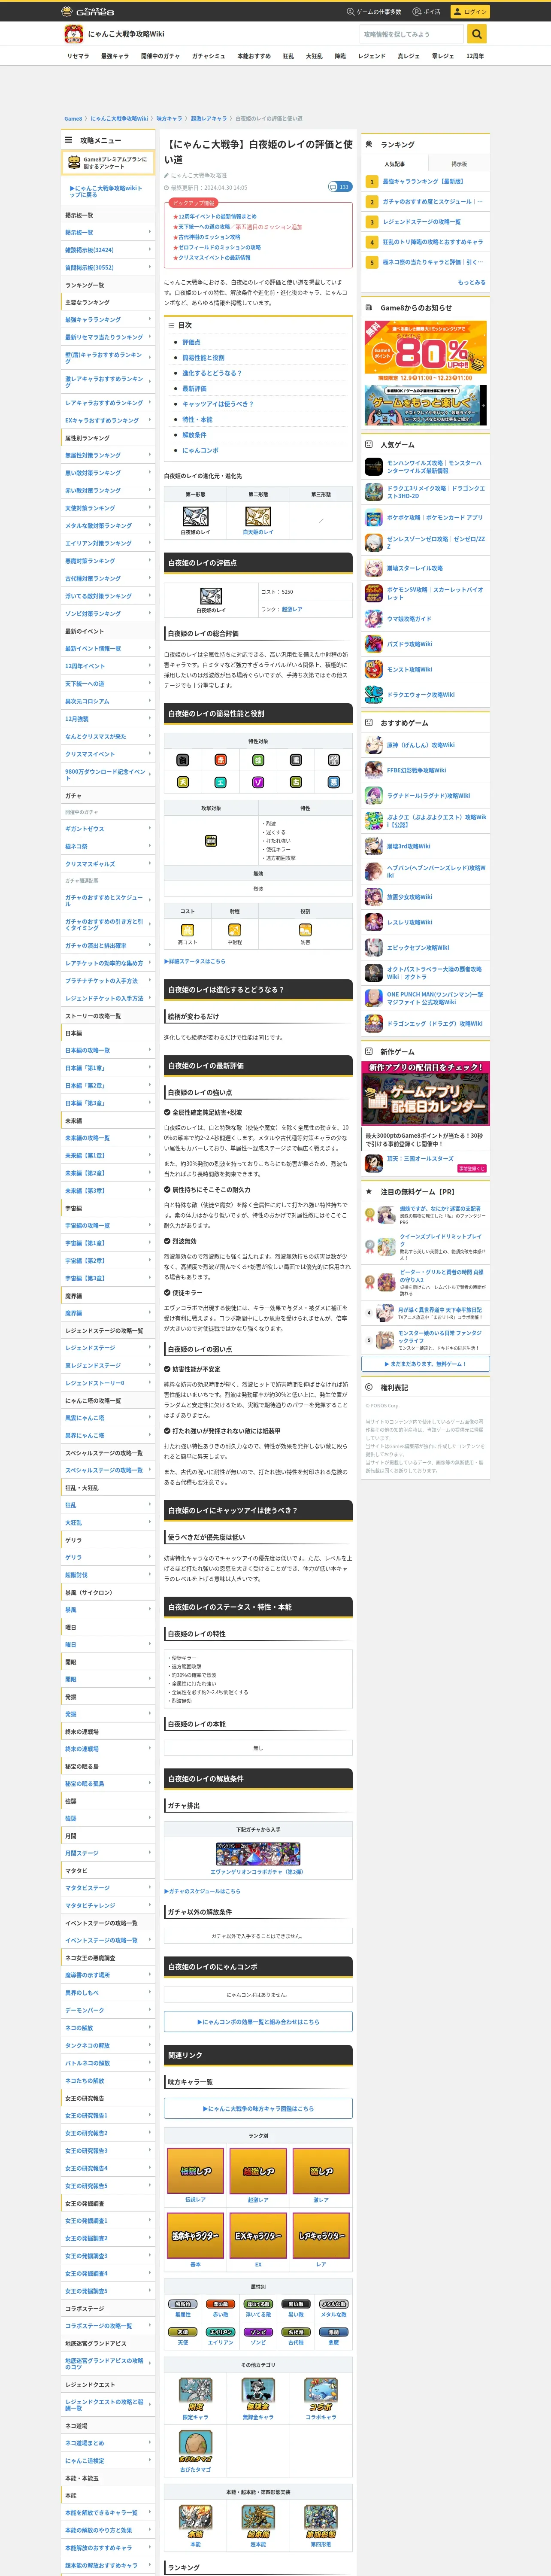The width and height of the screenshot is (551, 2576).
Task: Expand 12周年イベント sidebar item
Action: pyautogui.click(x=108, y=666)
